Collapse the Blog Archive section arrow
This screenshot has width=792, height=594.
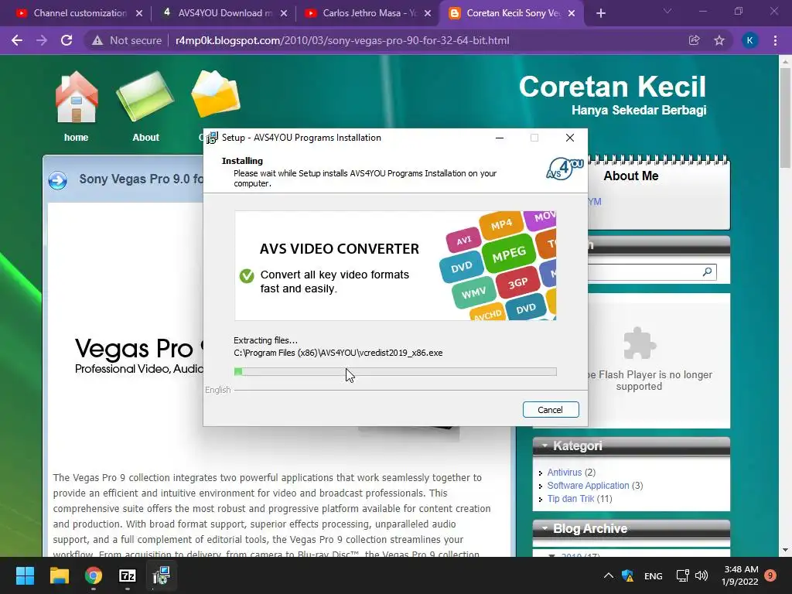pyautogui.click(x=544, y=528)
